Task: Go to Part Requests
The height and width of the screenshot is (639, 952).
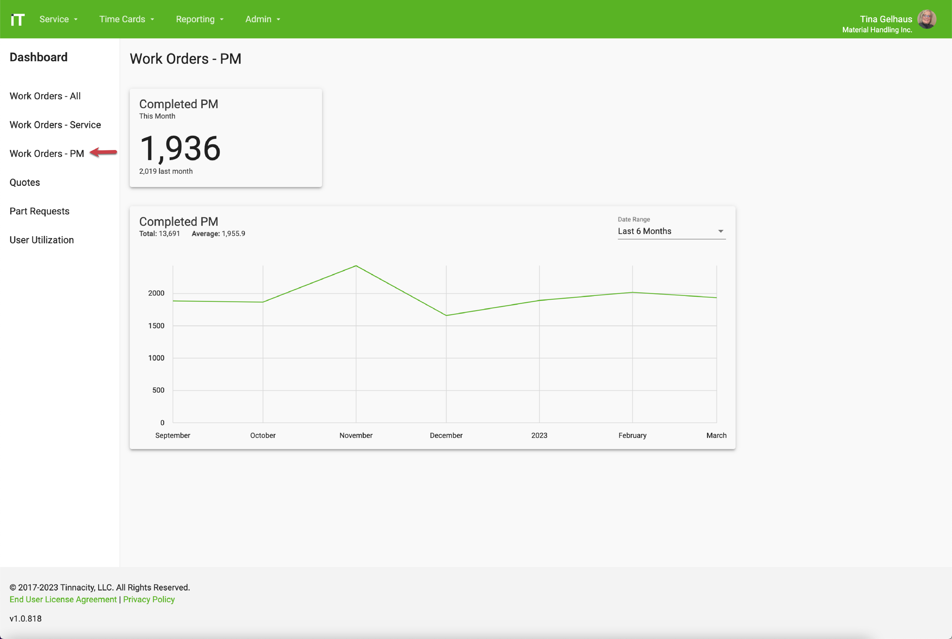Action: click(39, 211)
